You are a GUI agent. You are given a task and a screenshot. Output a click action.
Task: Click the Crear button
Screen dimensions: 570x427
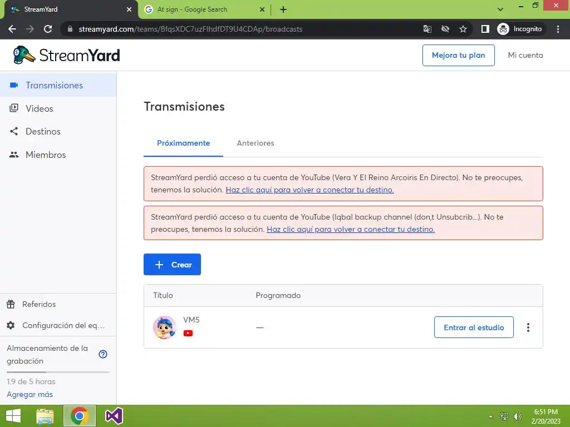173,264
